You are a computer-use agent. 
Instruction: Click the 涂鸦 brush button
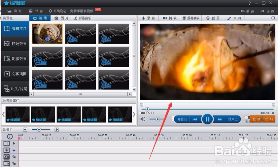click(x=234, y=18)
